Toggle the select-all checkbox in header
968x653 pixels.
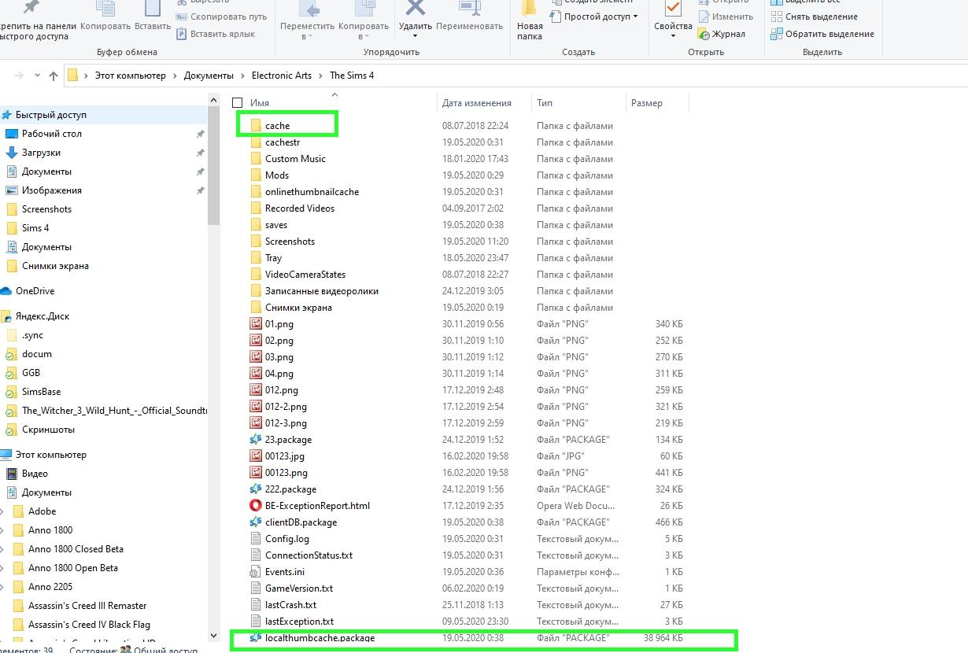(238, 103)
